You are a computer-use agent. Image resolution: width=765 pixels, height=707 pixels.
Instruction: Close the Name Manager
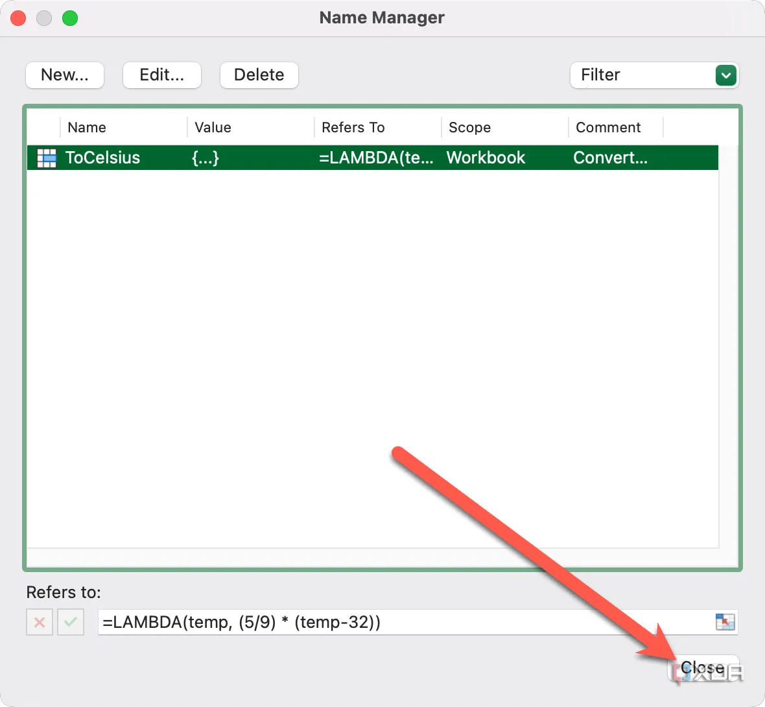click(704, 667)
